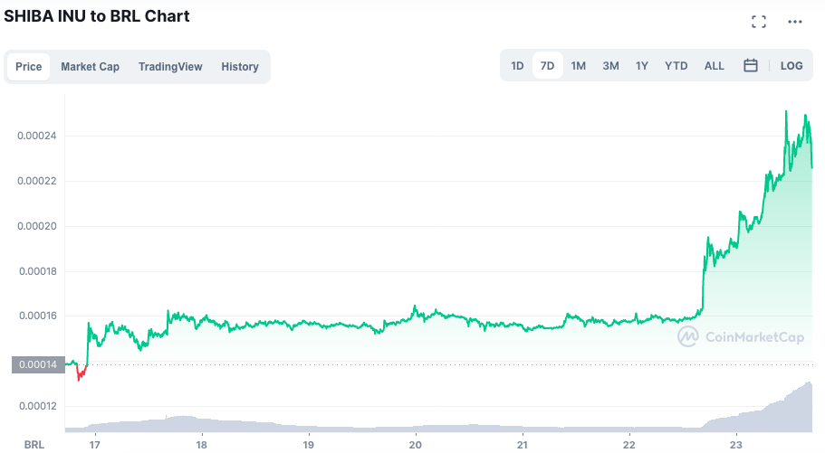
Task: Click the SHIBA INU to BRL Chart title
Action: coord(97,16)
